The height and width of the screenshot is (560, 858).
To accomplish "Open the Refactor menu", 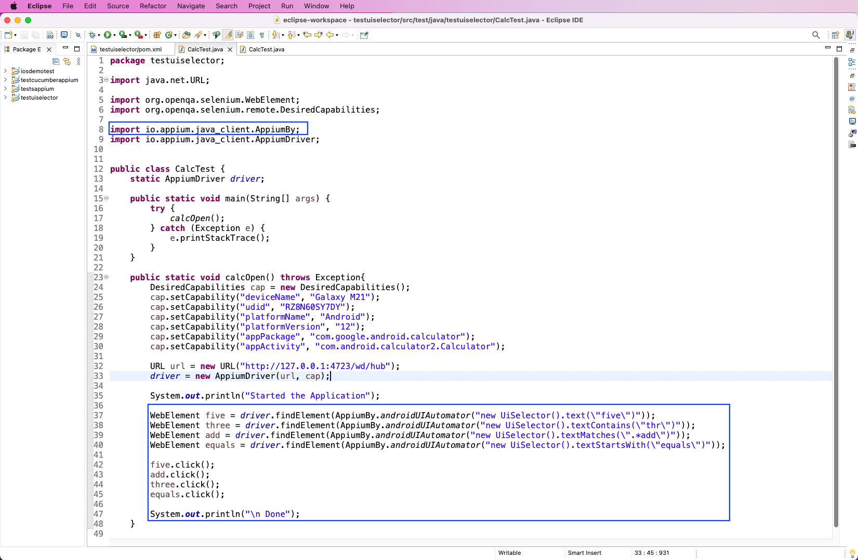I will pos(153,6).
